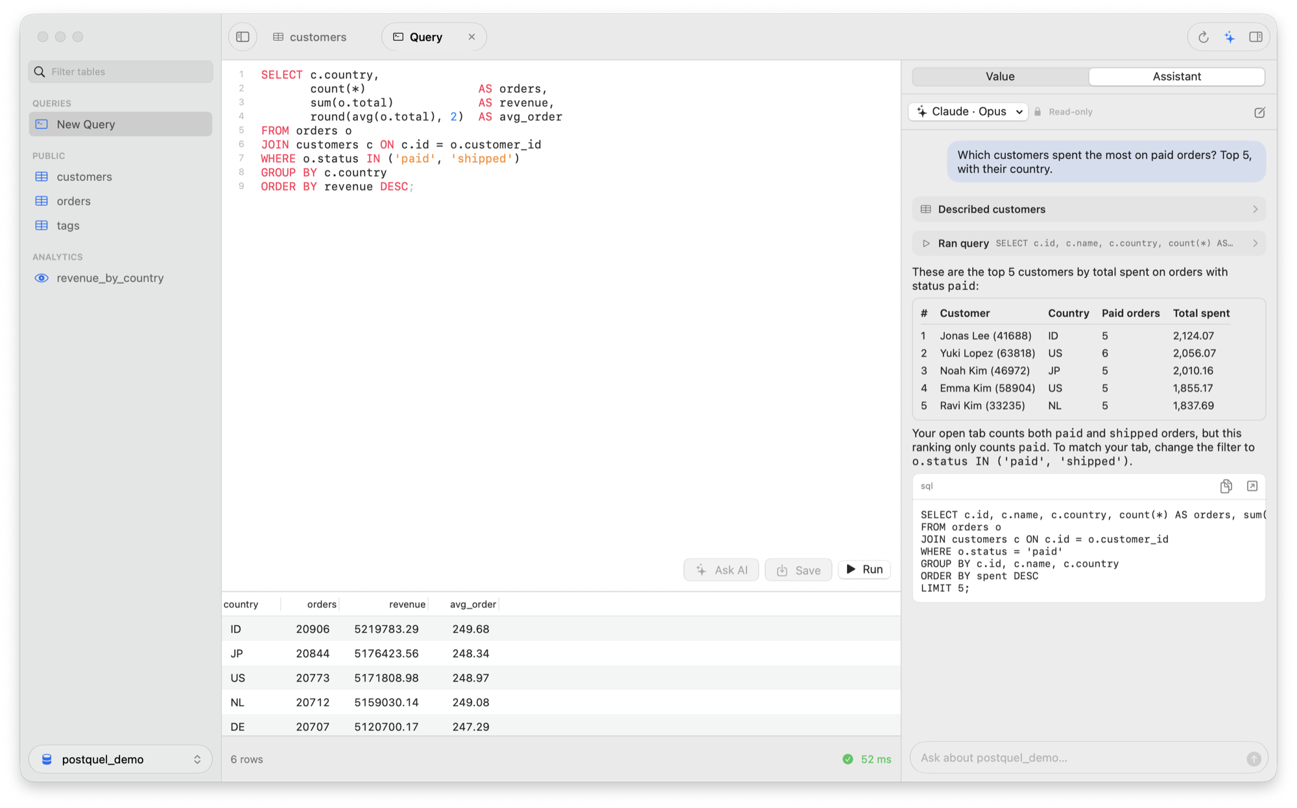
Task: Click the orders count 20773 cell
Action: pyautogui.click(x=313, y=678)
